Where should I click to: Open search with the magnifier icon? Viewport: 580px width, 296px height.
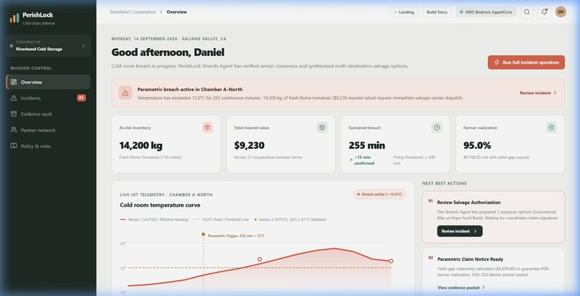tap(527, 11)
